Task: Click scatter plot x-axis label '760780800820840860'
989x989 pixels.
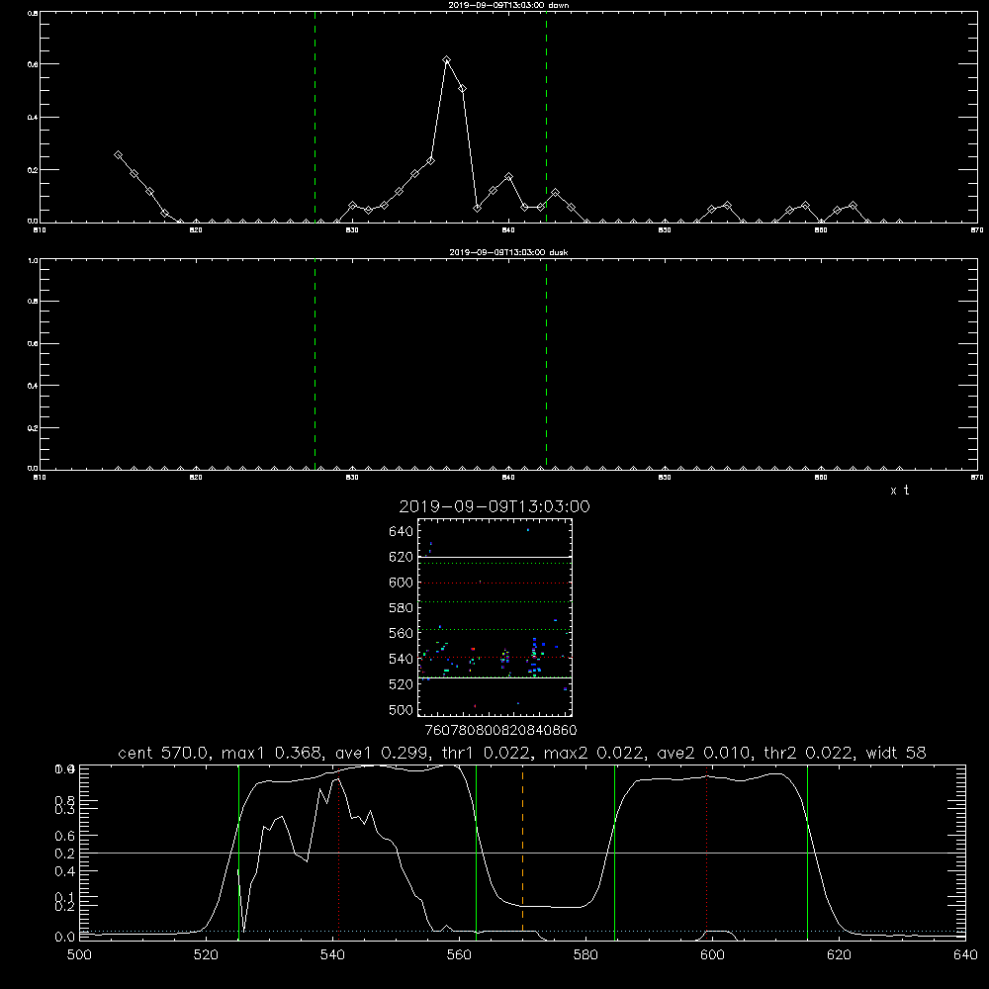Action: [500, 731]
